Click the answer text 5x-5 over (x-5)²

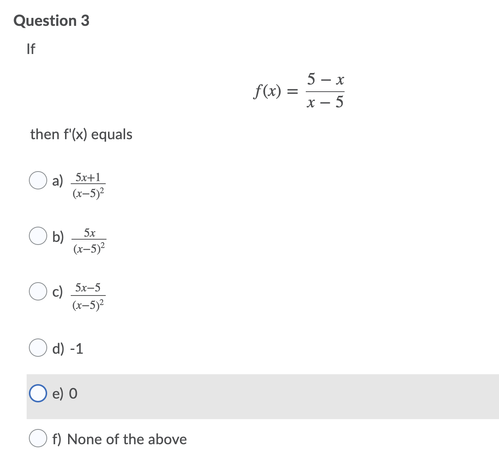pos(88,295)
